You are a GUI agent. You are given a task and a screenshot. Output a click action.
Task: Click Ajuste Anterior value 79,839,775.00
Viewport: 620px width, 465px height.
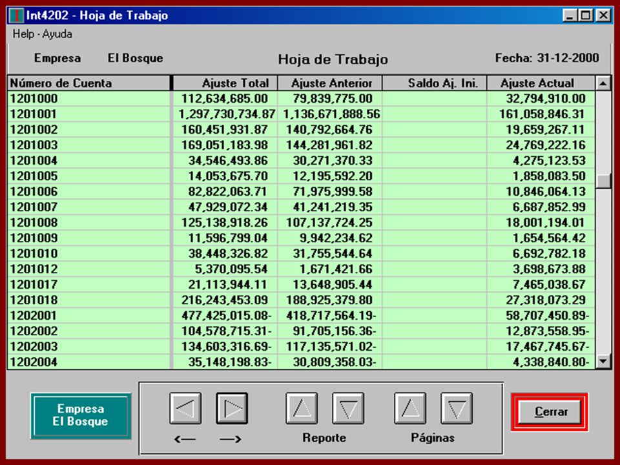click(x=333, y=98)
